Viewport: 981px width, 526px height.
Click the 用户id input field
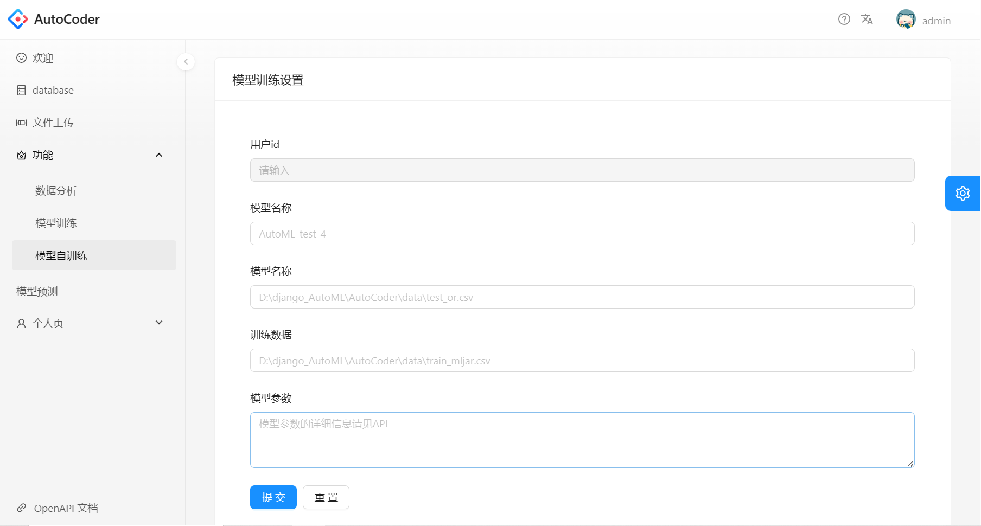pos(582,170)
